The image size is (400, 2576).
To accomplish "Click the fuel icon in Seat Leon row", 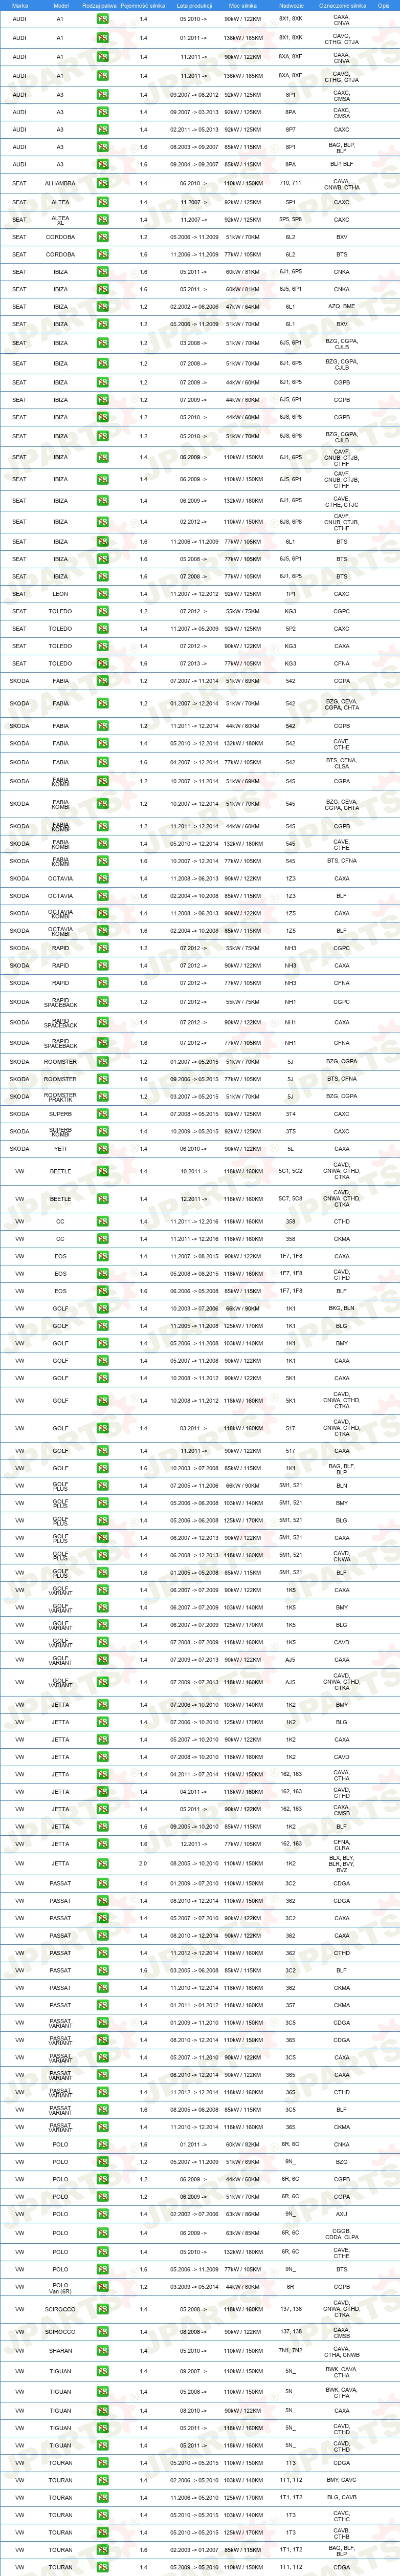I will [x=103, y=594].
